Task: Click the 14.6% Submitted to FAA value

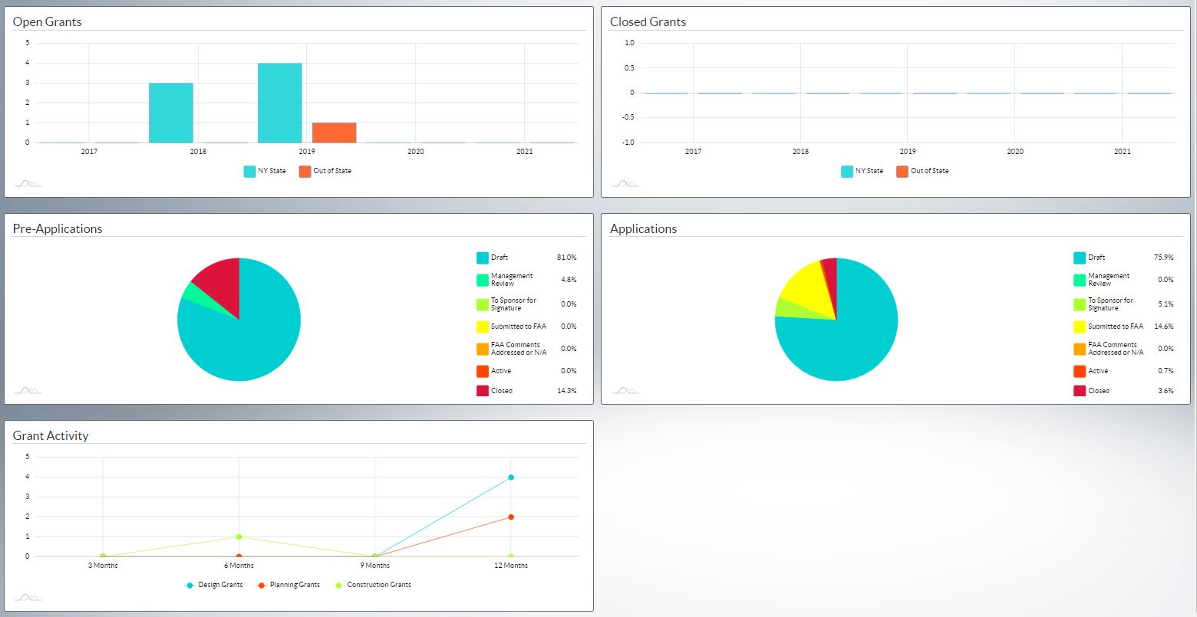Action: (x=1164, y=327)
